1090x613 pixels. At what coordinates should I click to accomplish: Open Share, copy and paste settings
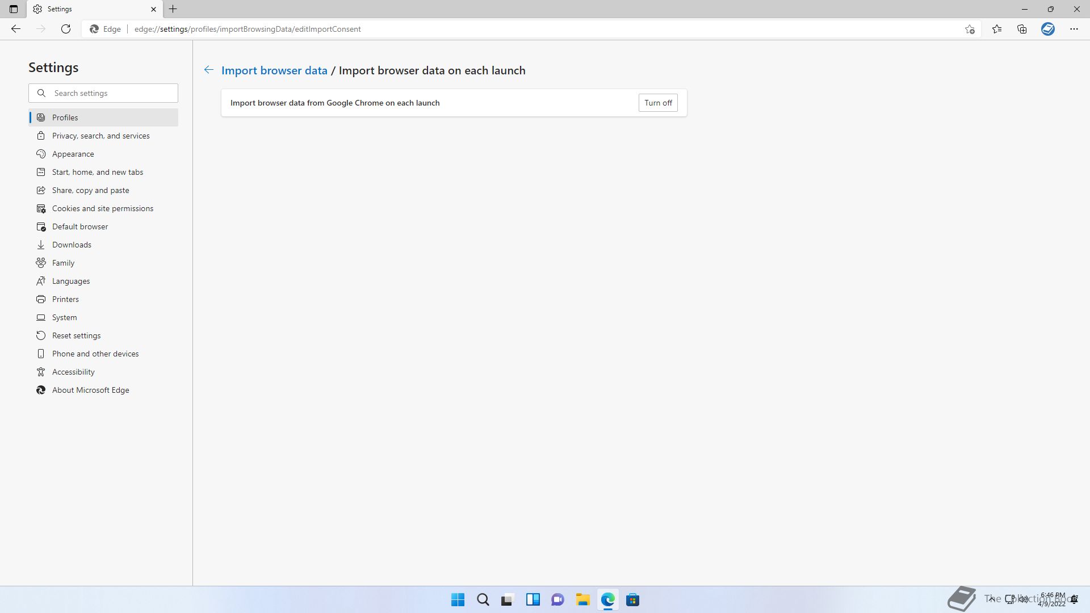tap(103, 190)
